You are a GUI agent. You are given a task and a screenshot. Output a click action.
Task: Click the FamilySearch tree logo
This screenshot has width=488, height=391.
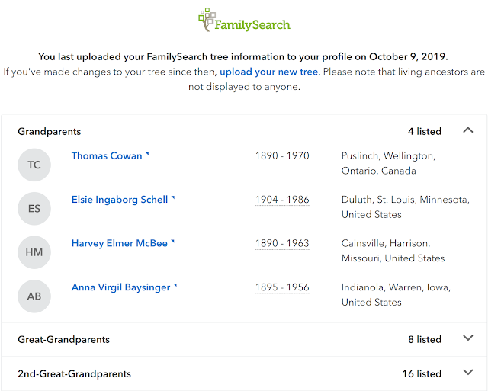tap(244, 21)
